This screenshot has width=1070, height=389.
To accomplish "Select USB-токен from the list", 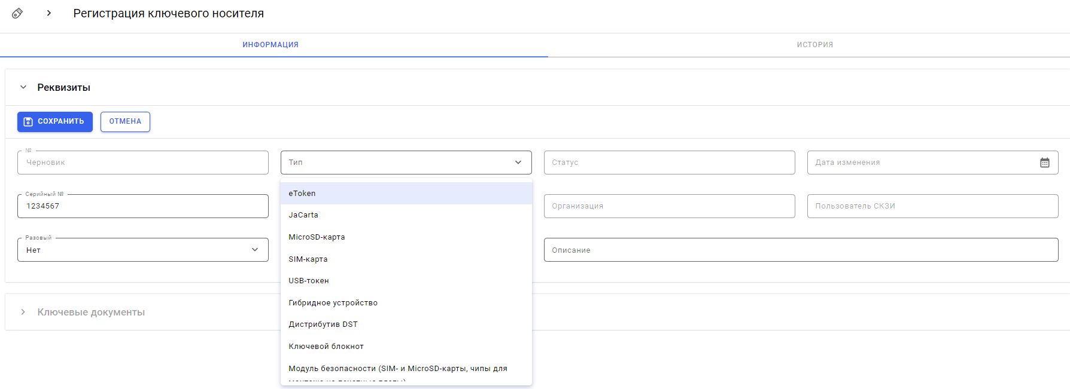I will coord(309,281).
